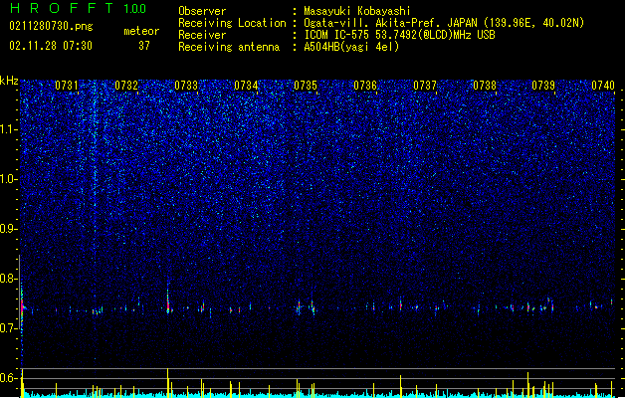The image size is (626, 398).
Task: Click the 0.8 frequency axis label
Action: tap(9, 279)
